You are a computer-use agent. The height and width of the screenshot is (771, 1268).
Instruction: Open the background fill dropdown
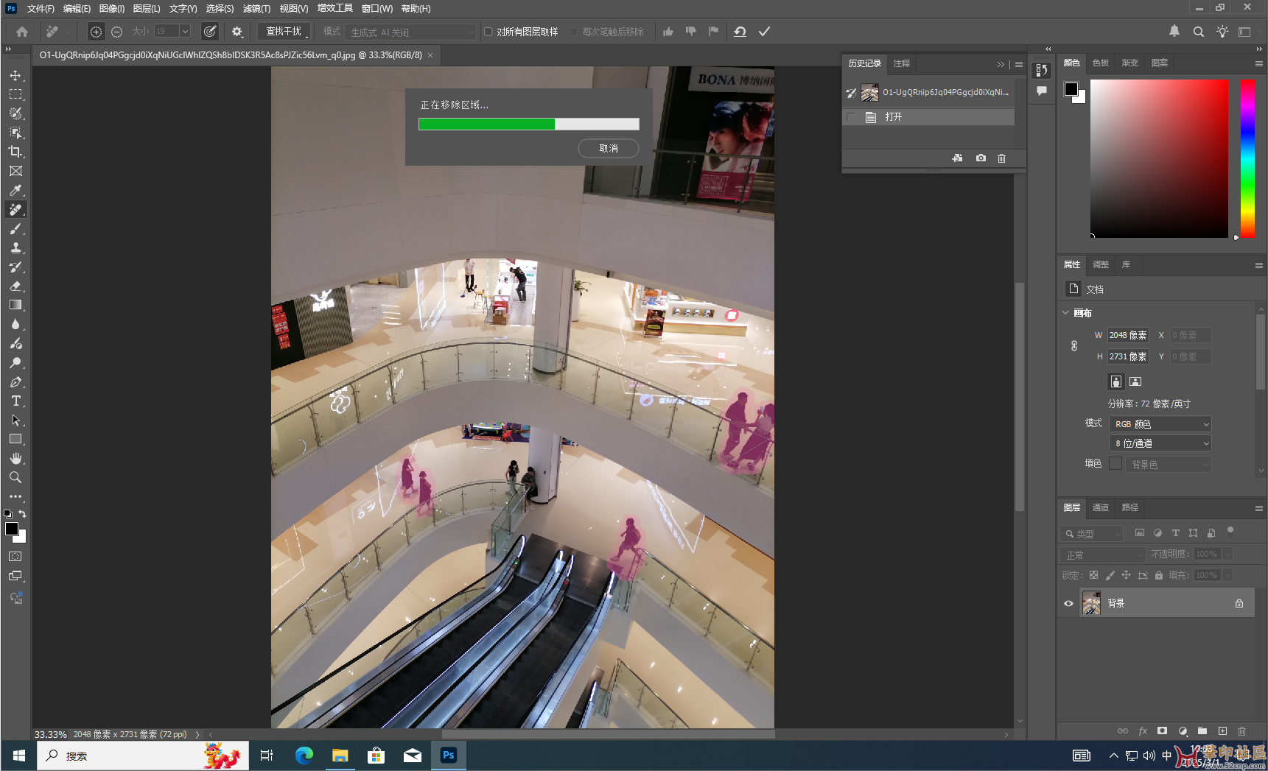(x=1169, y=465)
